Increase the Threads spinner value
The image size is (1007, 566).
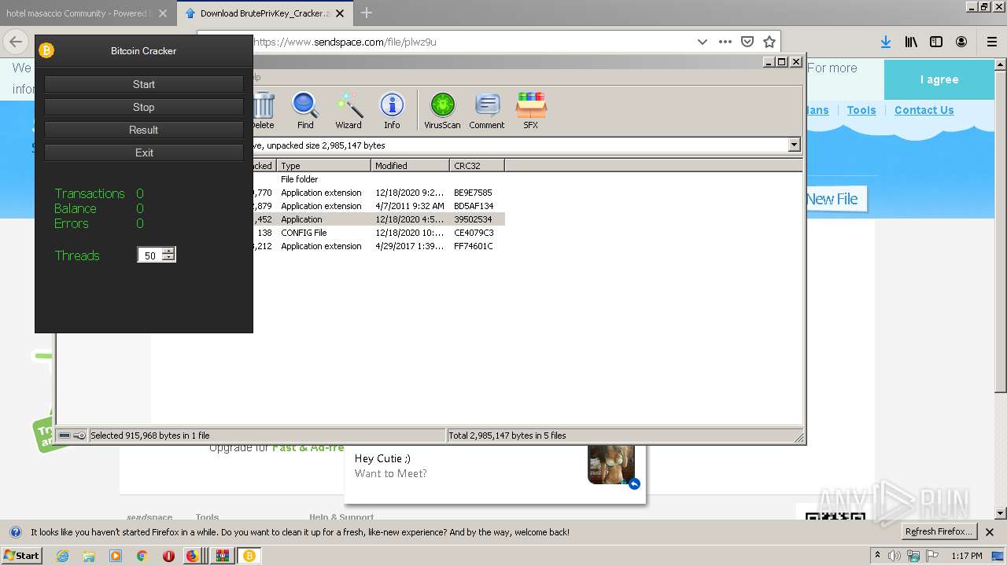pos(168,252)
